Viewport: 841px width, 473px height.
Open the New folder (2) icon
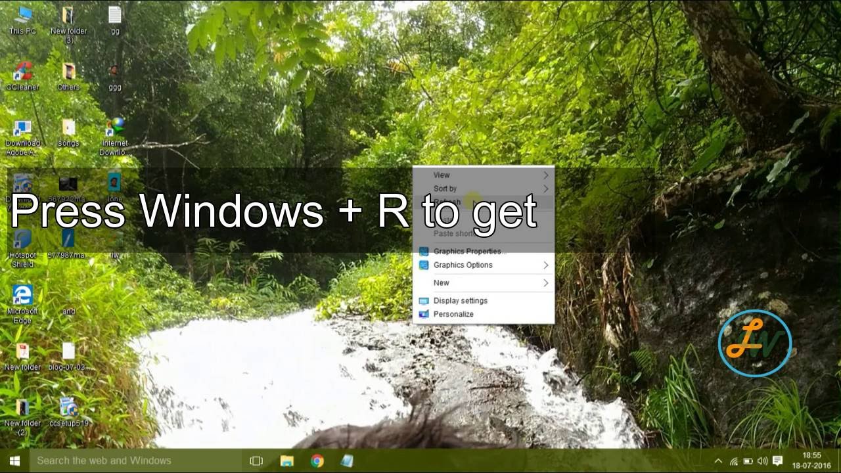click(x=22, y=417)
